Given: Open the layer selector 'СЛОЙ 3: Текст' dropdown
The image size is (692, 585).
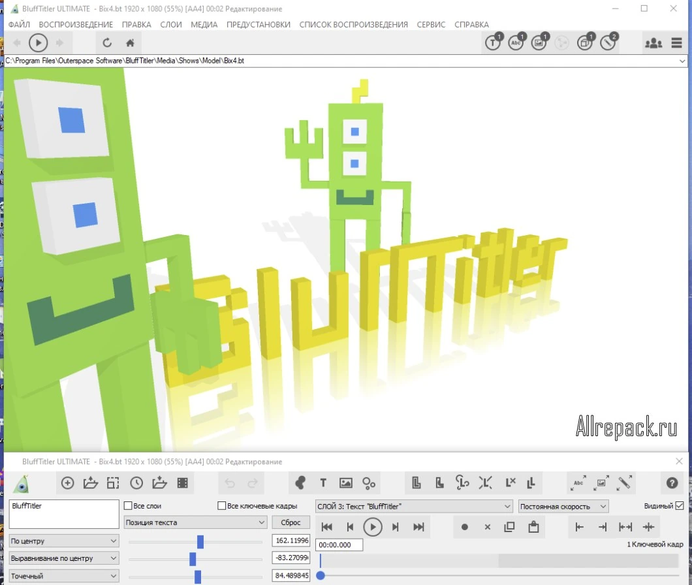Looking at the screenshot, I should point(414,507).
